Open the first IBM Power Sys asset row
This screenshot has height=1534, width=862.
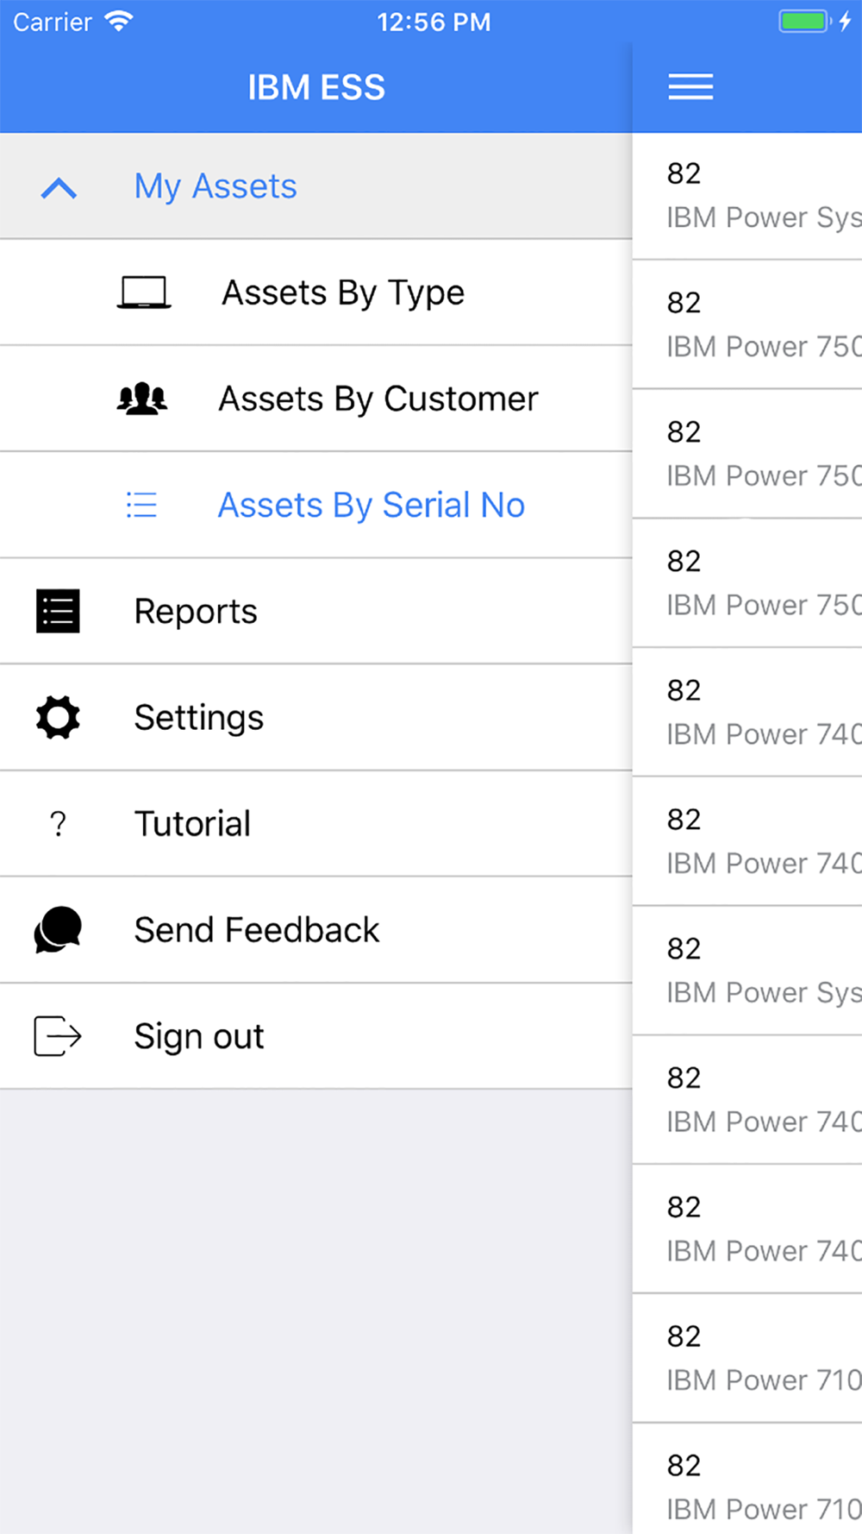pyautogui.click(x=747, y=196)
